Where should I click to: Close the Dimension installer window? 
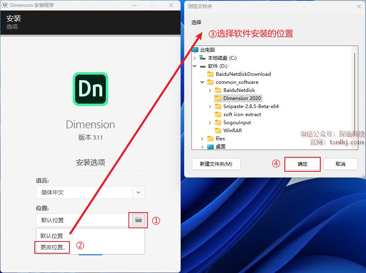click(x=171, y=5)
